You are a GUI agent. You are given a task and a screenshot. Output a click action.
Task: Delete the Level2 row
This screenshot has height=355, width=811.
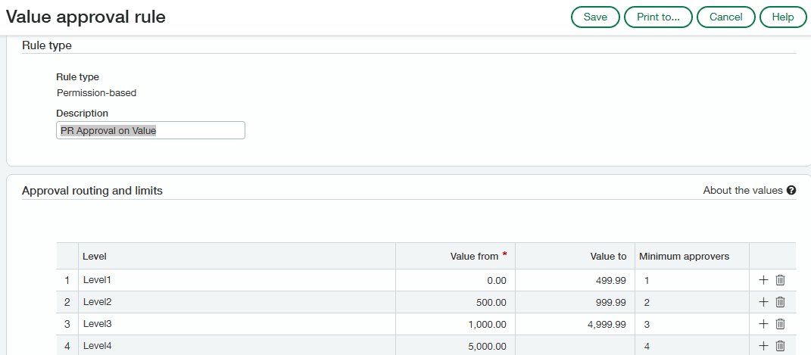pyautogui.click(x=781, y=302)
